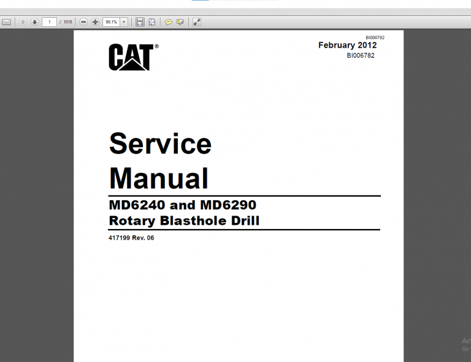Enable scrolling fit-width page mode

(x=140, y=22)
